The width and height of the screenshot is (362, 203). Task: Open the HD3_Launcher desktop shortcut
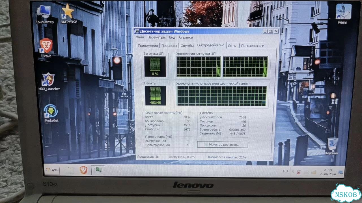coord(49,82)
